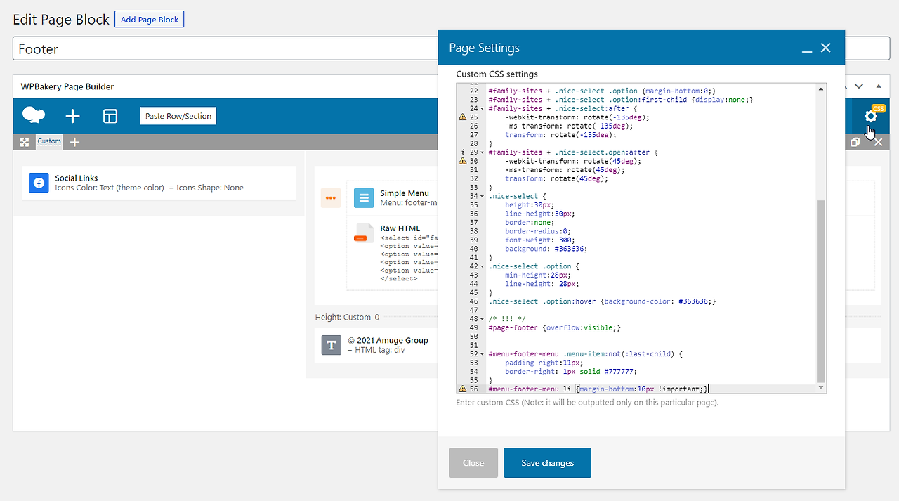Fold the .option block at line 42

point(482,266)
